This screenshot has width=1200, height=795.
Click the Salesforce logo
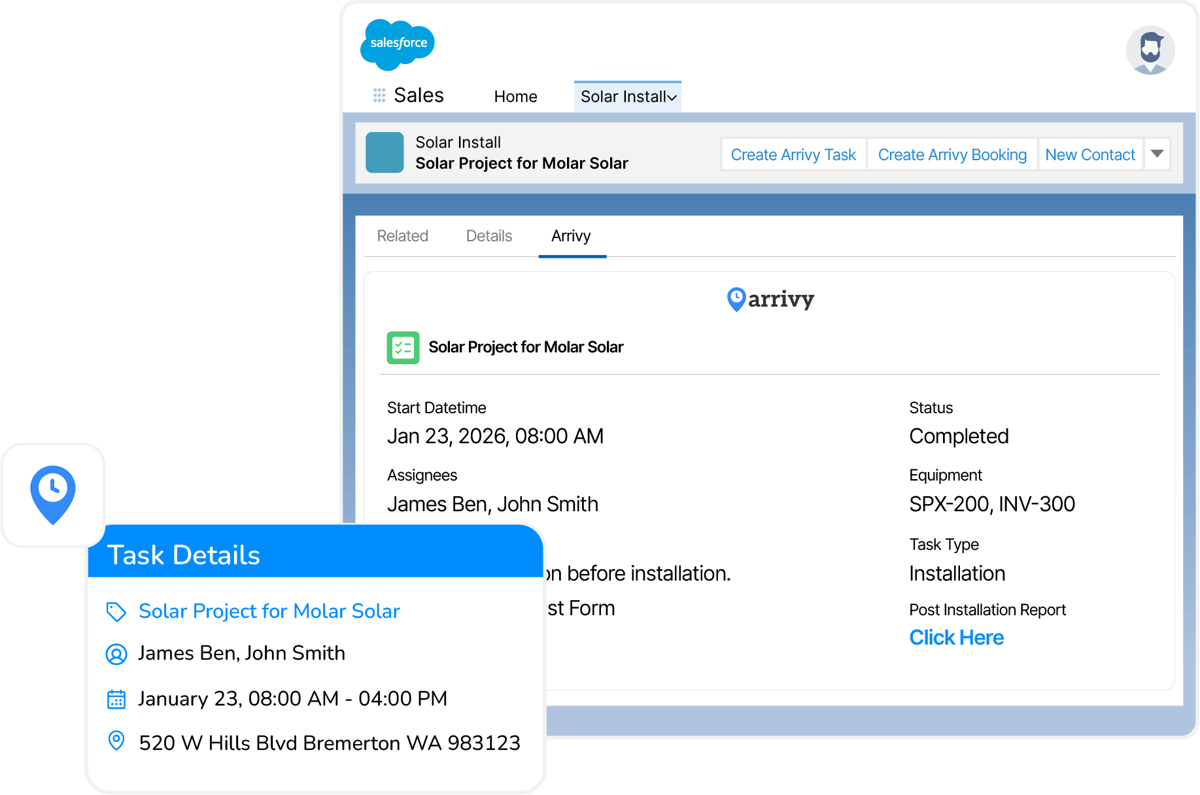click(x=397, y=43)
